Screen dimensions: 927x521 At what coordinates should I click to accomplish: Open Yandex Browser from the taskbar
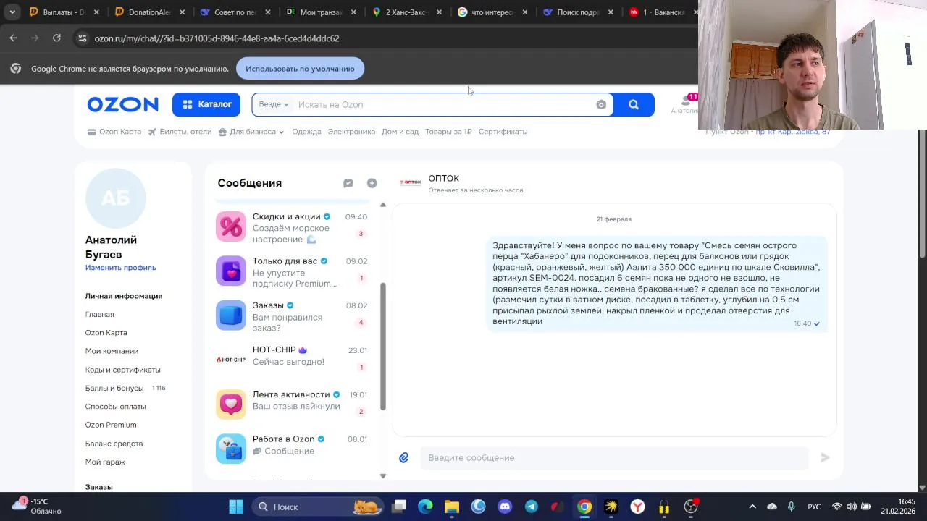[637, 507]
